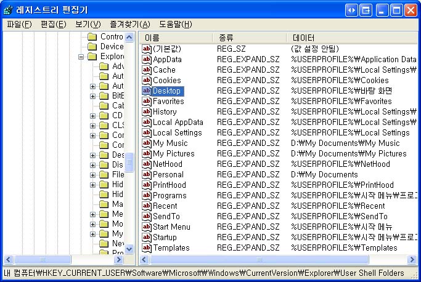
Task: Select the Ma tree item
Action: pyautogui.click(x=118, y=204)
